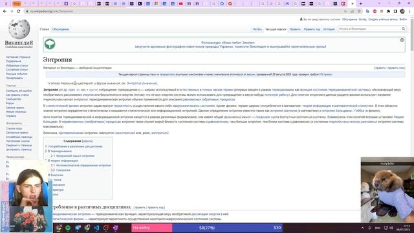414x233 pixels.
Task: Open the purple app in taskbar
Action: 115,228
